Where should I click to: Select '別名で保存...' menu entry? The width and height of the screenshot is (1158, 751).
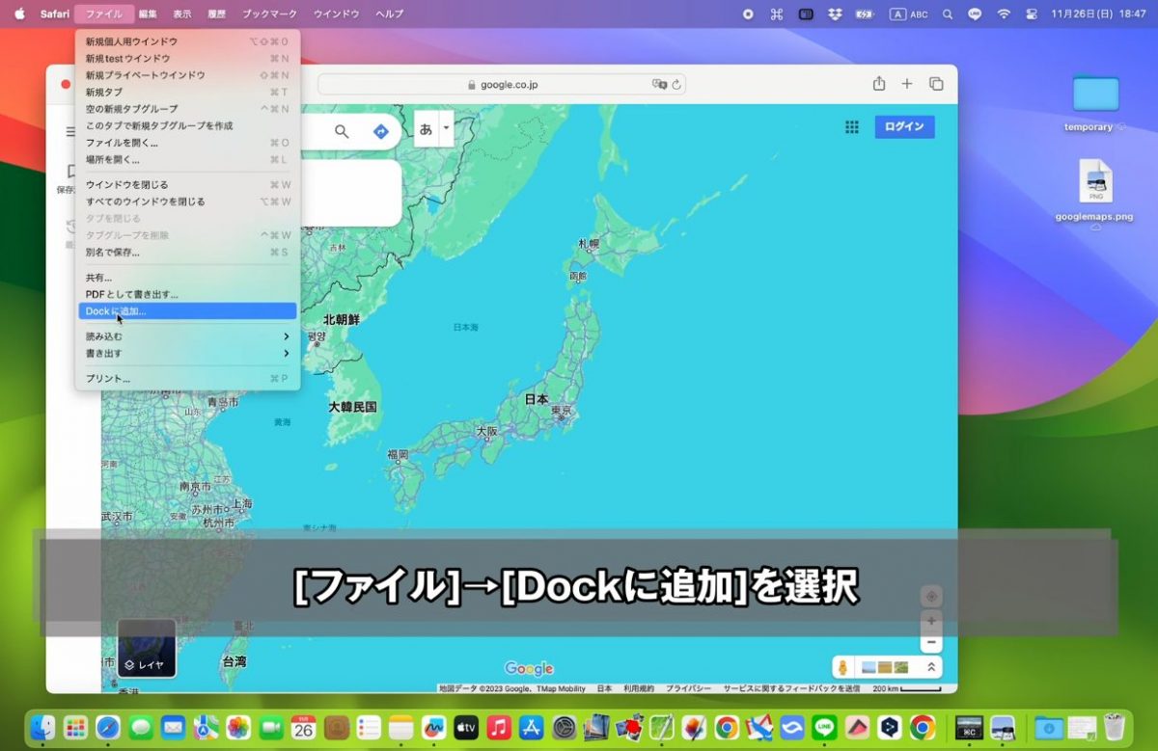coord(187,253)
